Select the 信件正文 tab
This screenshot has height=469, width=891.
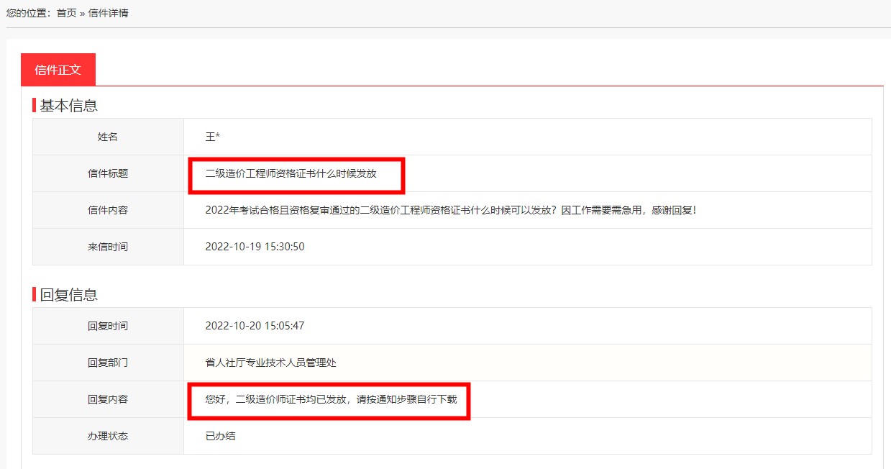pos(58,70)
